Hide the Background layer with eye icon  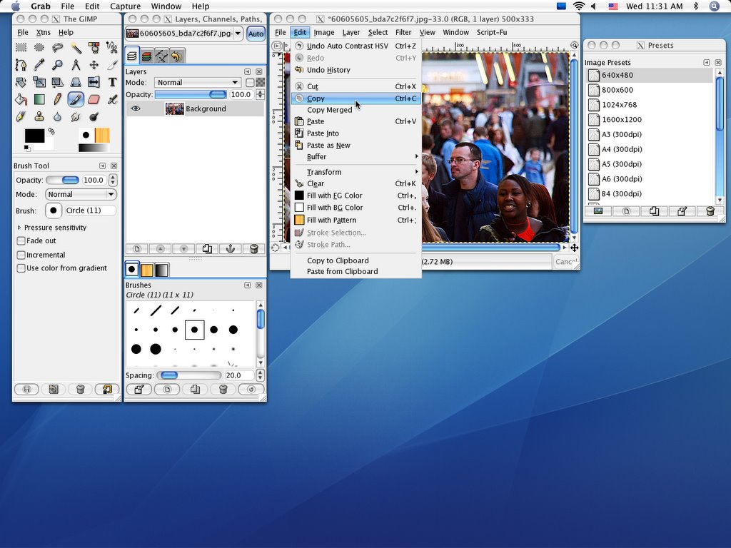[x=135, y=109]
